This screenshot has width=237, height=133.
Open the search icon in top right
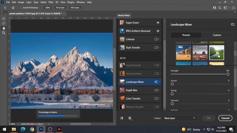point(220,8)
